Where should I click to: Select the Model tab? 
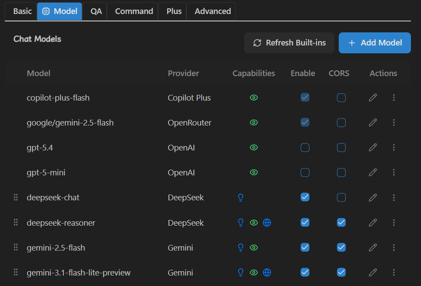[60, 11]
